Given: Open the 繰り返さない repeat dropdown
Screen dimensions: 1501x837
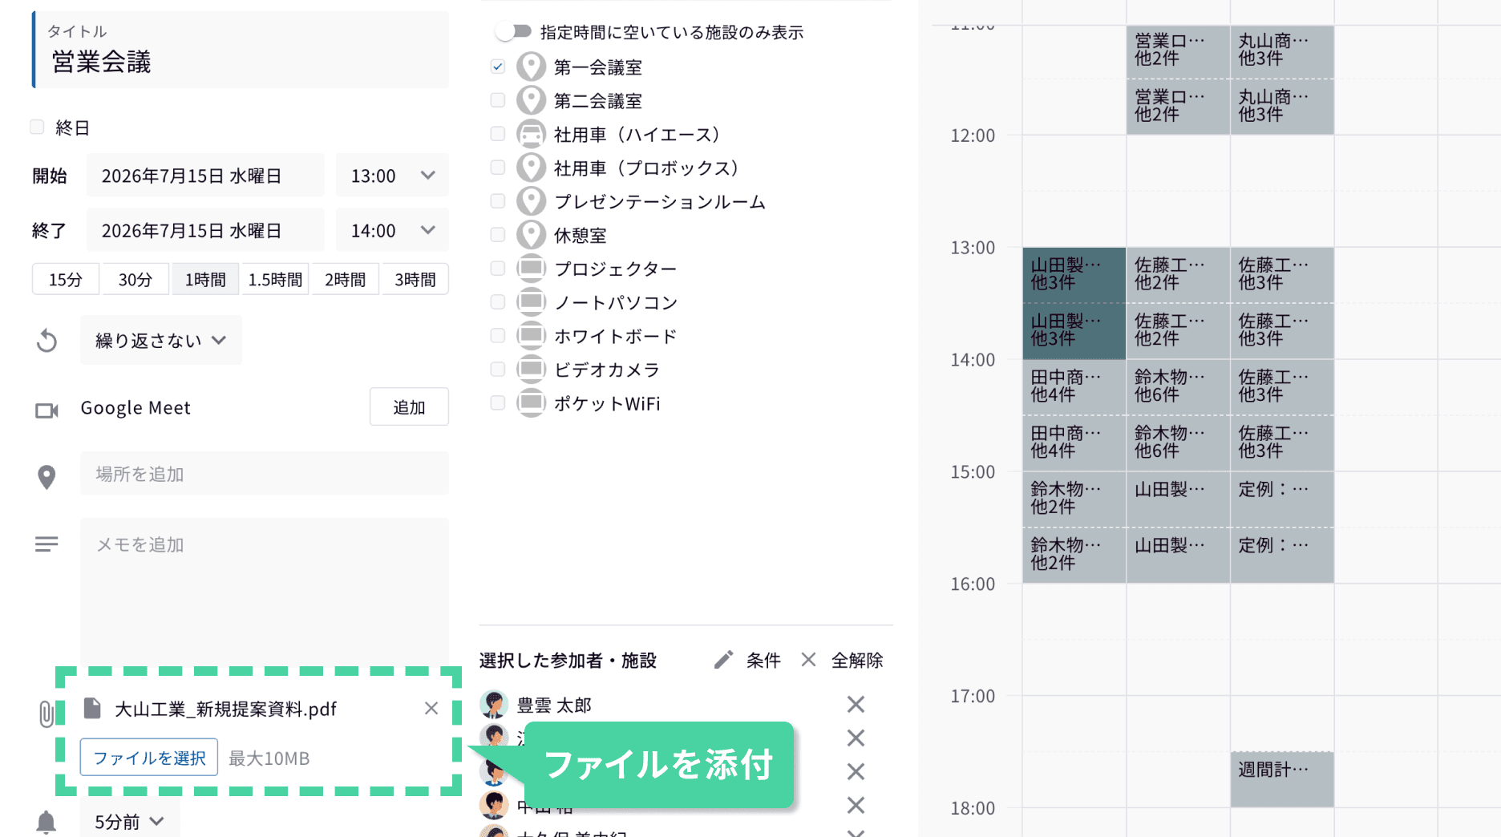Looking at the screenshot, I should pyautogui.click(x=161, y=340).
